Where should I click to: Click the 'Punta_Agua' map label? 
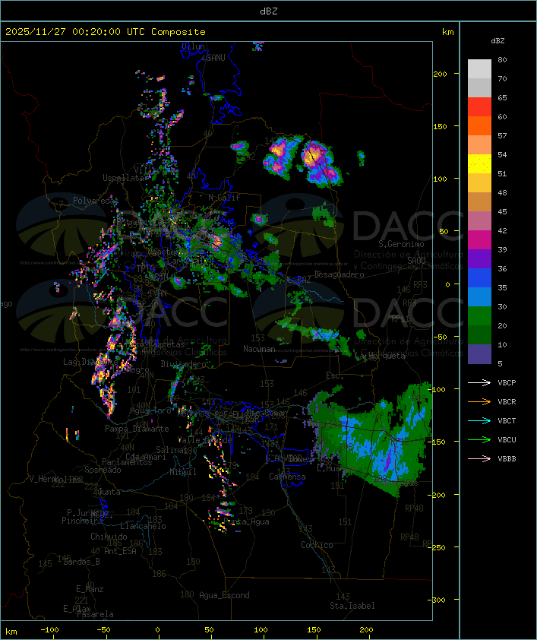coord(246,521)
